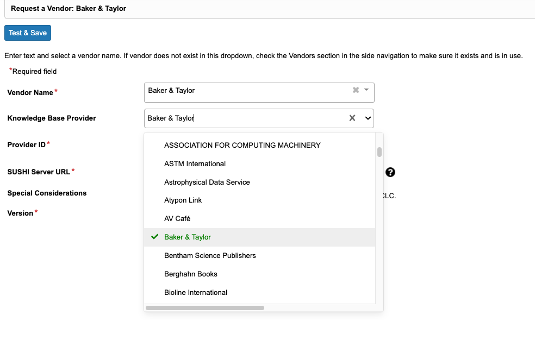Clear the Vendor Name selection

click(356, 90)
